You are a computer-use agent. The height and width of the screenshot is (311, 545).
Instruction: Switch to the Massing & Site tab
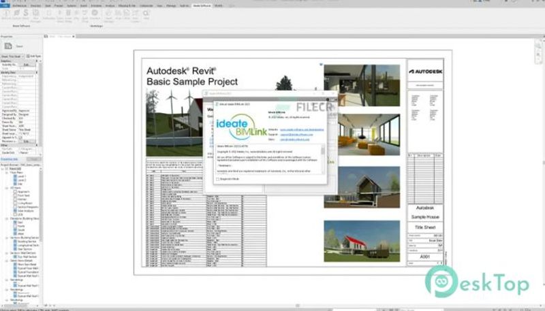pyautogui.click(x=127, y=5)
